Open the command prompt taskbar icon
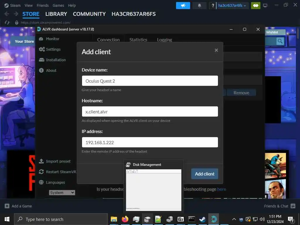The width and height of the screenshot is (300, 225). tap(192, 219)
